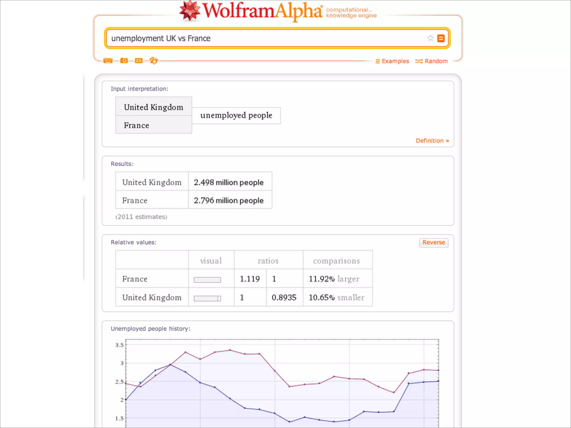Favorite this query with the star icon
Screen dimensions: 571x428
click(x=430, y=38)
